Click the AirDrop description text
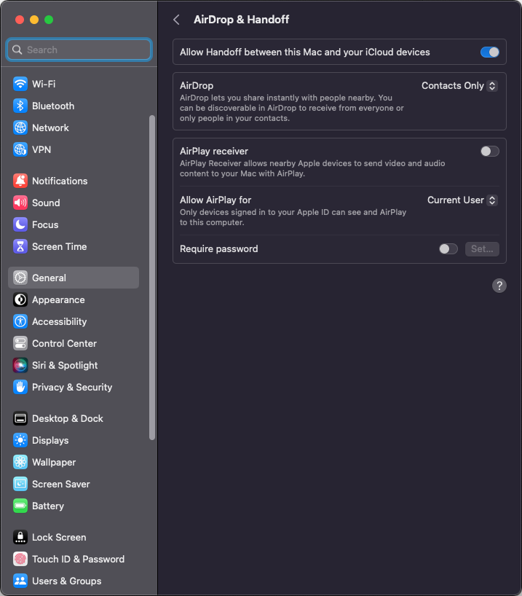Screen dimensions: 522x596 click(x=292, y=108)
